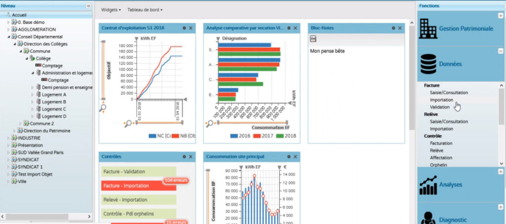Expand the Commune 2 tree node

(21, 123)
